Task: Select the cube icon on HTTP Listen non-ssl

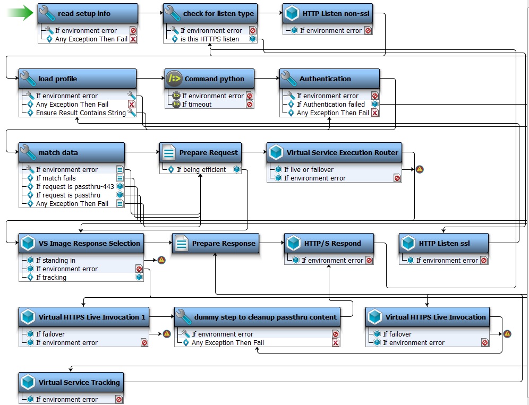Action: coord(291,12)
